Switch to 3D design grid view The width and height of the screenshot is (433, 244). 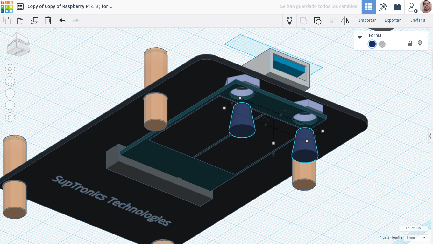pyautogui.click(x=369, y=7)
